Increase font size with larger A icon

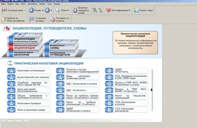point(94,10)
